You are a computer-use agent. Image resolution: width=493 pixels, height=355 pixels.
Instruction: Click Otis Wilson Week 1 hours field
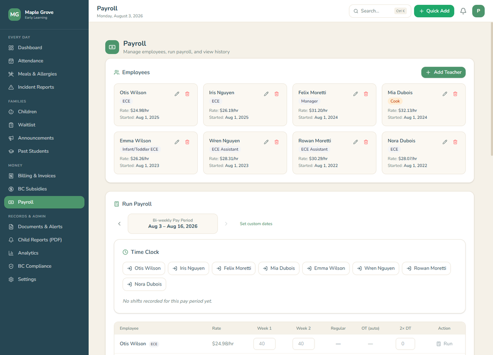[x=264, y=344]
